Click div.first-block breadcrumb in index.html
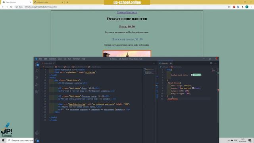 pyautogui.click(x=79, y=67)
